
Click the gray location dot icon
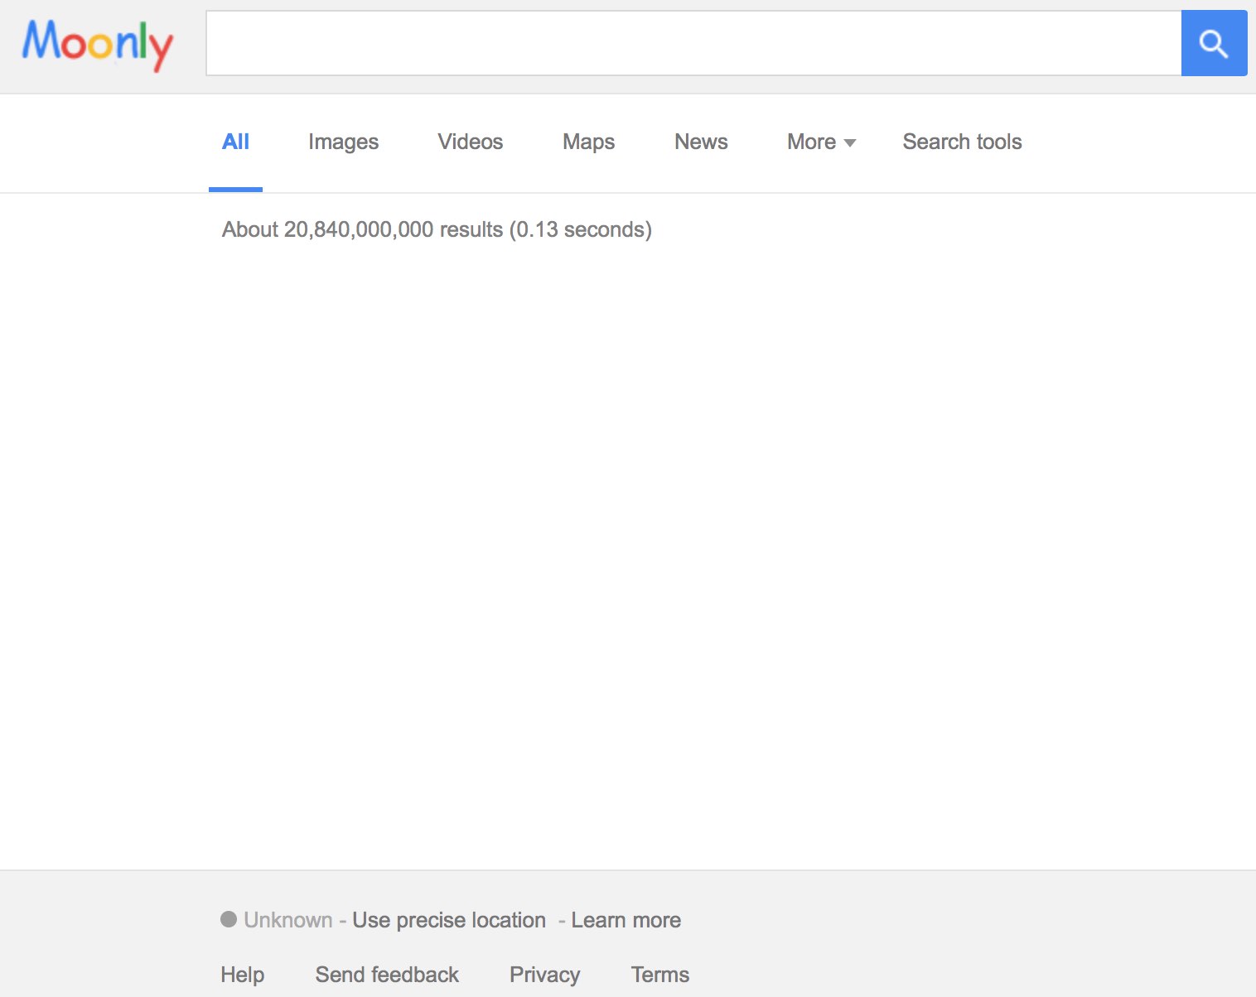pyautogui.click(x=229, y=919)
